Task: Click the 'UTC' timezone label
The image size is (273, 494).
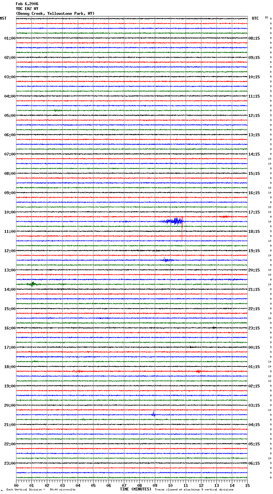Action: tap(255, 18)
